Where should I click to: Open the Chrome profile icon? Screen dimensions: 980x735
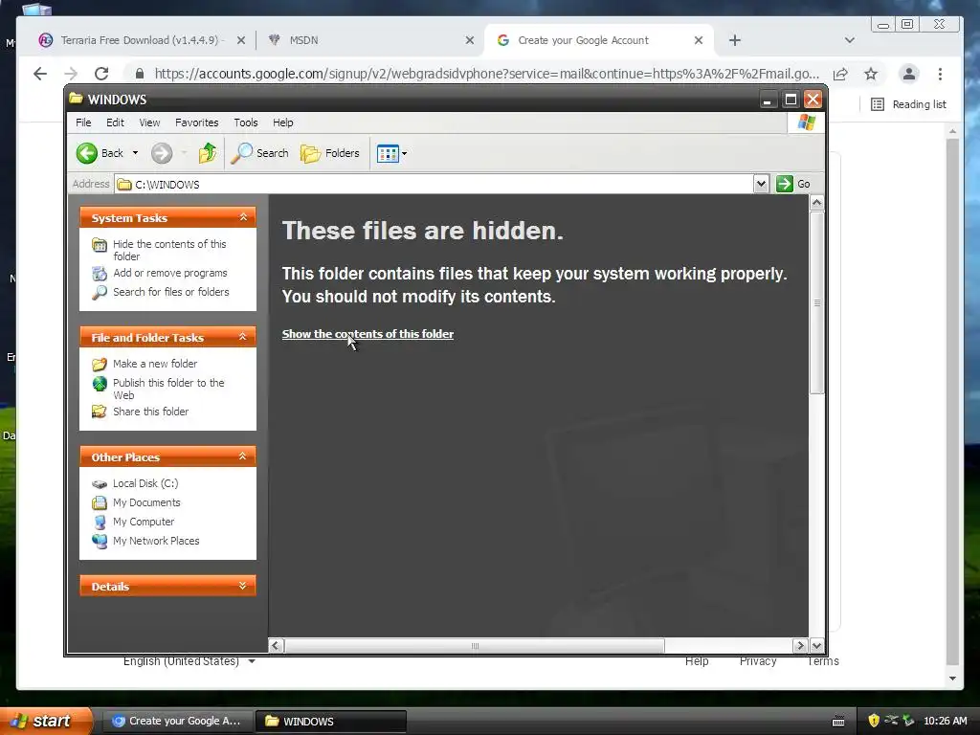[909, 74]
